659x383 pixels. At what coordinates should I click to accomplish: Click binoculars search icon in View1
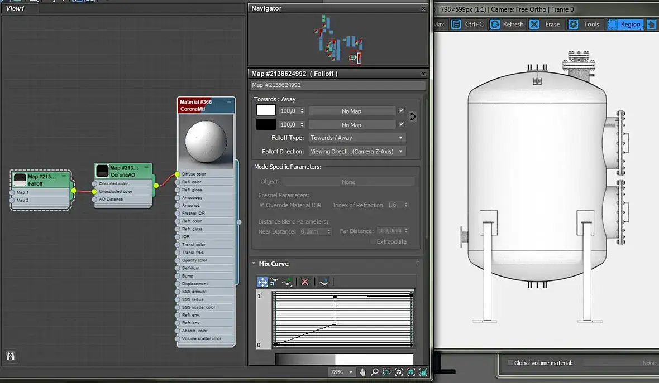(10, 356)
